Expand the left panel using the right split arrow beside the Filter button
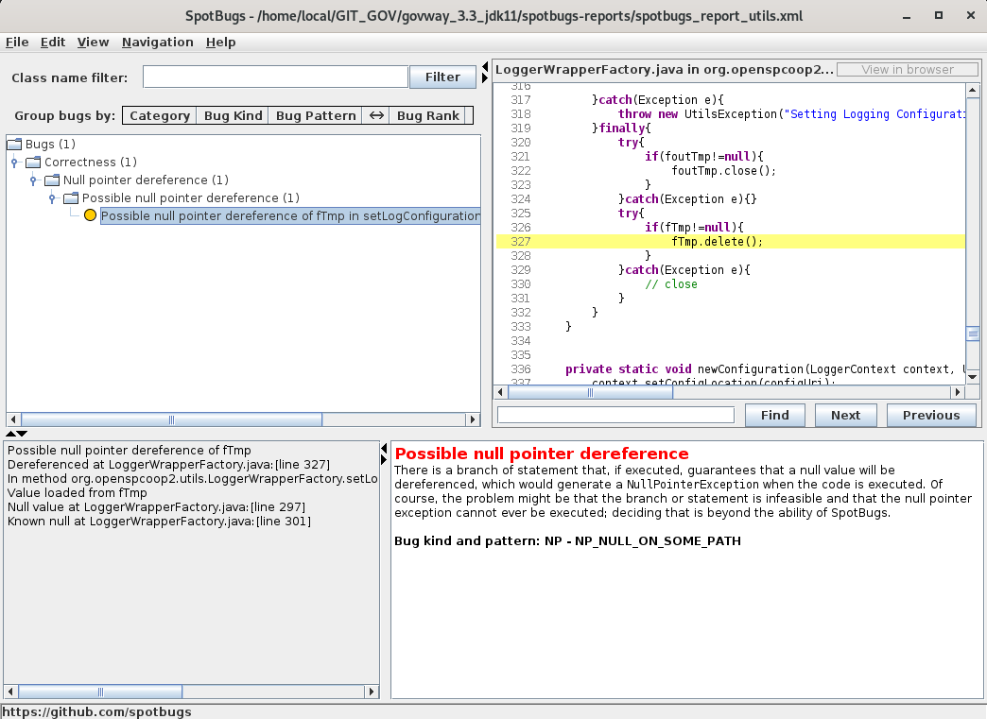The image size is (987, 719). point(485,78)
